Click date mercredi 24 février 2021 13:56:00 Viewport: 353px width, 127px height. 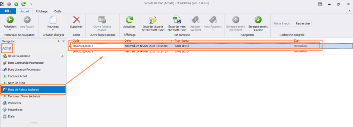click(x=146, y=46)
